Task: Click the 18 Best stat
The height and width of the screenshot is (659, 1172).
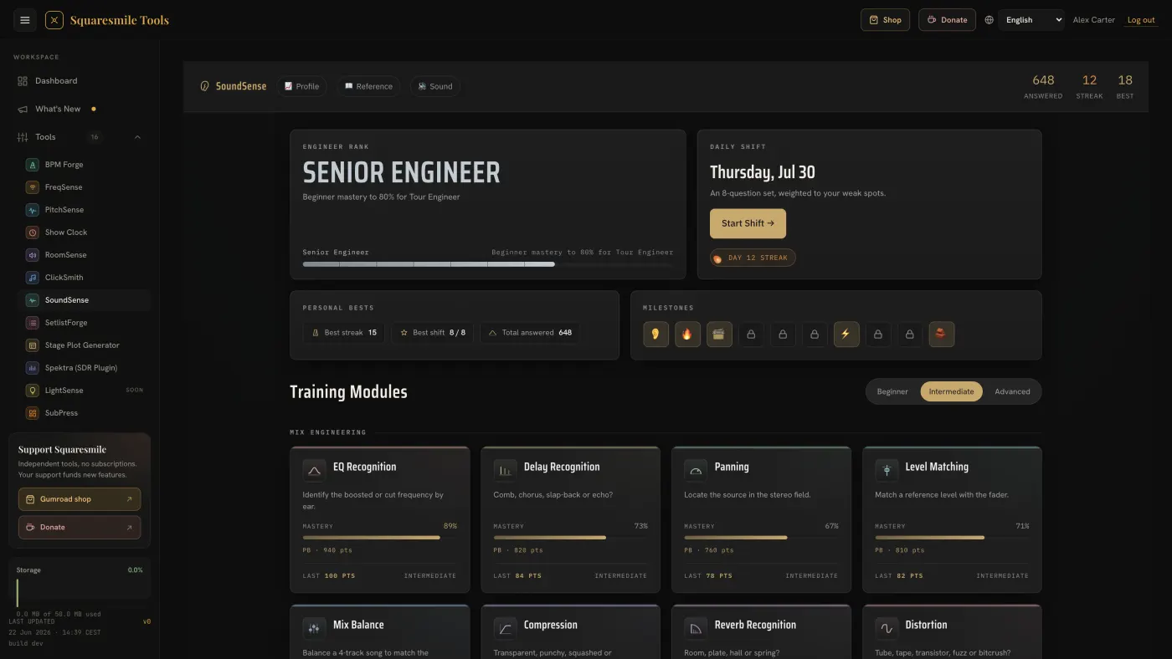Action: [x=1125, y=86]
